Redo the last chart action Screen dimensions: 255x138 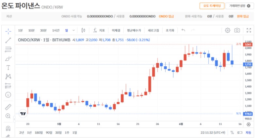coord(193,30)
